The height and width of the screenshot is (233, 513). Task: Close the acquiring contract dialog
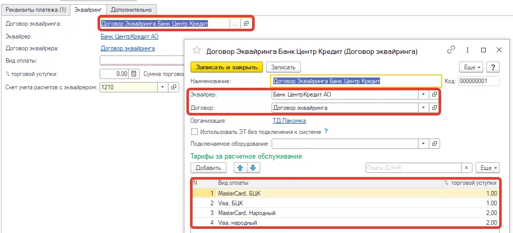tap(499, 50)
